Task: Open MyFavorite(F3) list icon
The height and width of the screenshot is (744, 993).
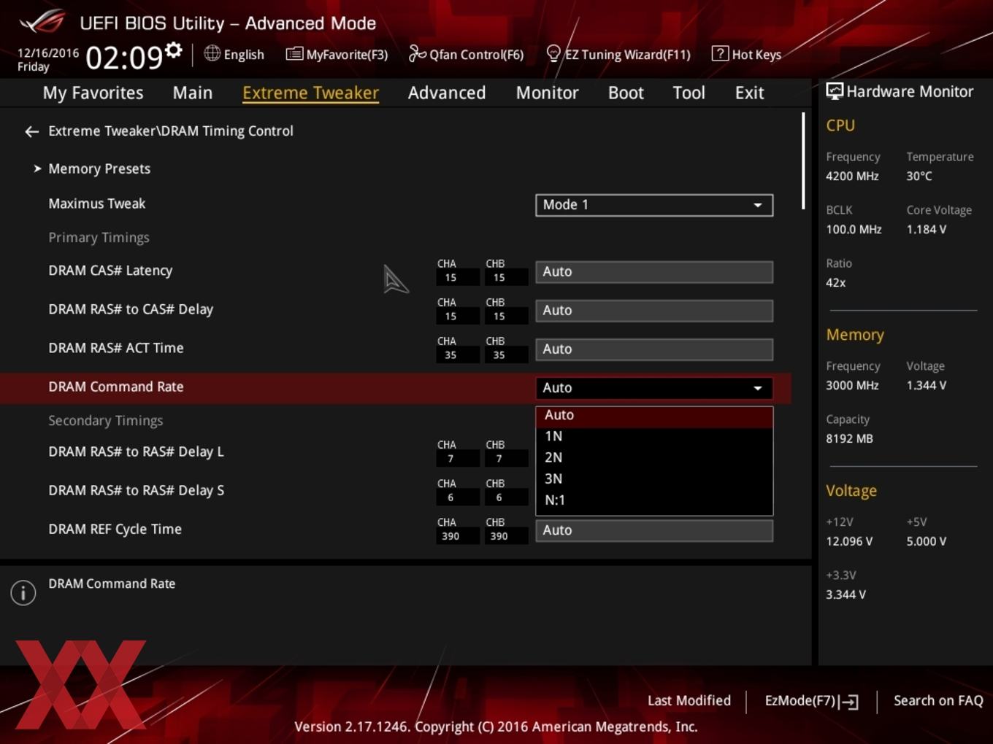Action: [x=294, y=54]
